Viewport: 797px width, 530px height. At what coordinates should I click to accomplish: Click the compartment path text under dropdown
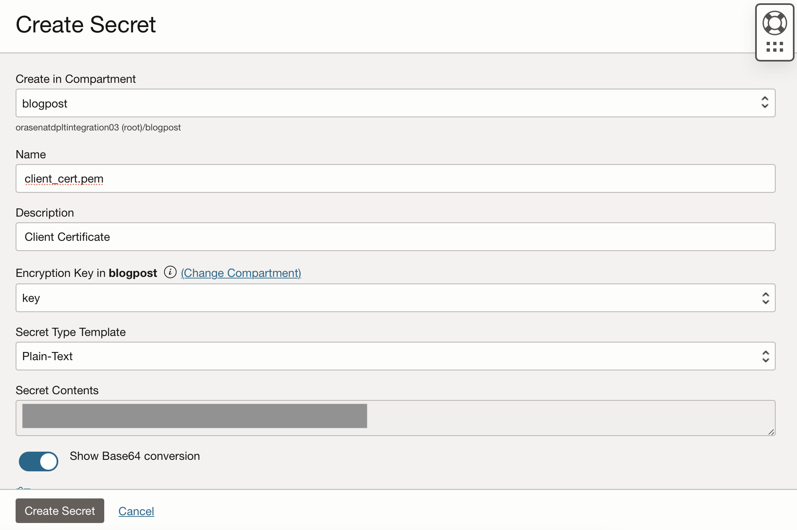click(98, 128)
